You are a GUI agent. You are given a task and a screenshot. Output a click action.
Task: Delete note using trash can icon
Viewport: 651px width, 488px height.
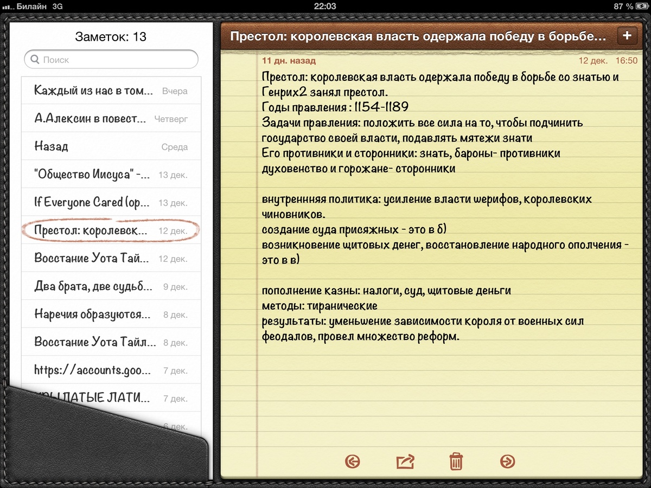pyautogui.click(x=456, y=461)
